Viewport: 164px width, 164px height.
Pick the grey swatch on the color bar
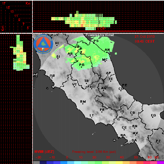pyautogui.click(x=36, y=162)
